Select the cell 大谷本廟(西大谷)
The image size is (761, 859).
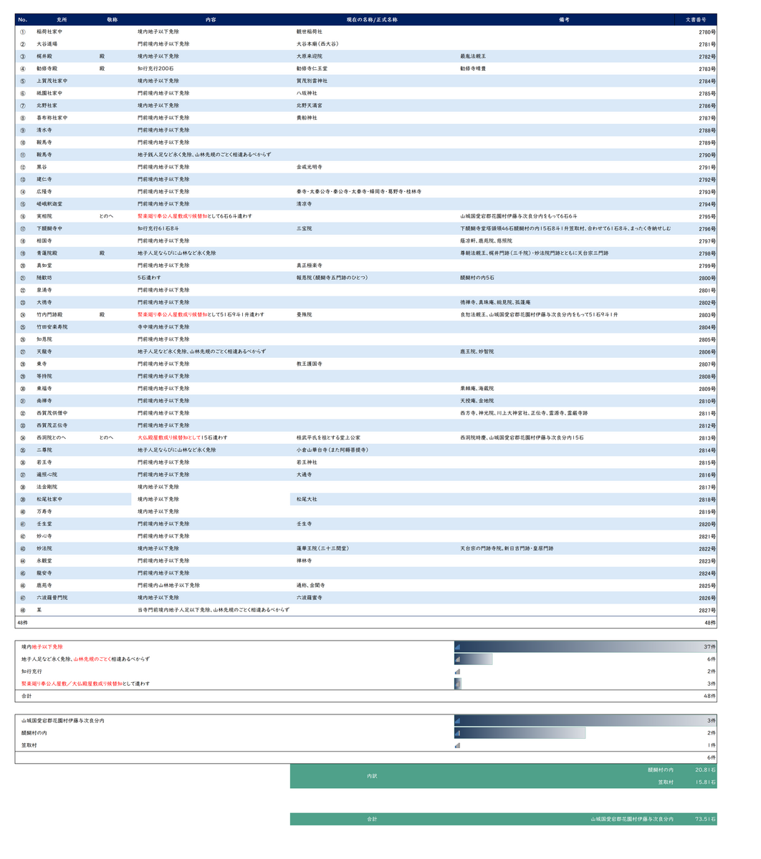coord(317,44)
